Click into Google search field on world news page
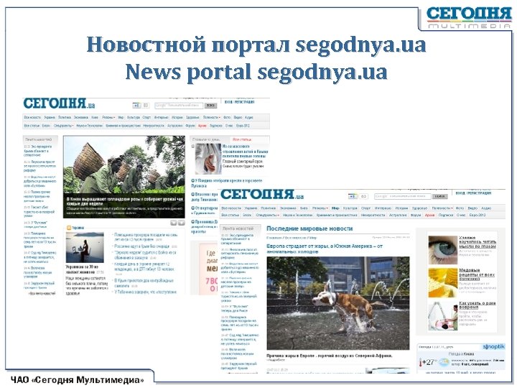The height and width of the screenshot is (388, 517). [x=402, y=196]
